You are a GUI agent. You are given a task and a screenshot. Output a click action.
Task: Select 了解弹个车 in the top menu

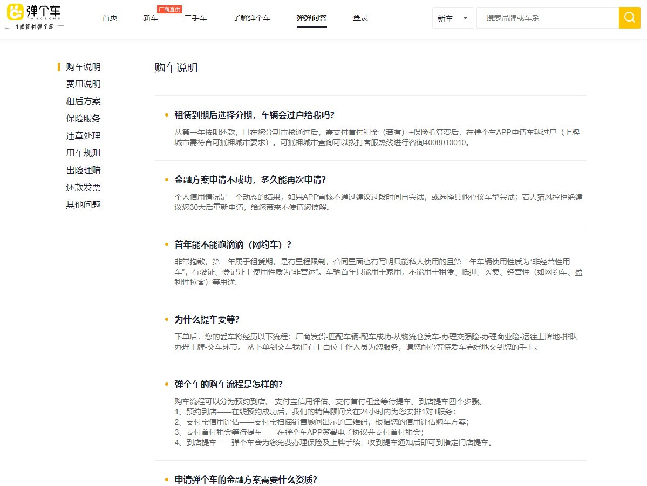[251, 18]
